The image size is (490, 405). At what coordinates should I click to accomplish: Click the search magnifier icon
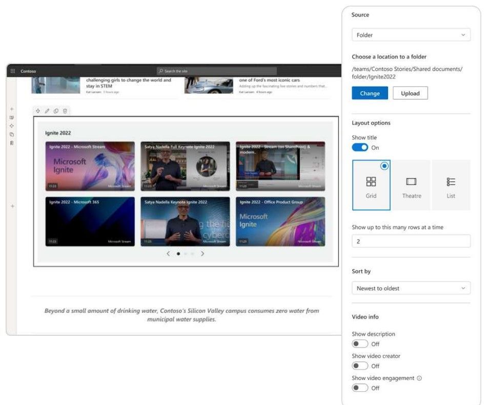(x=160, y=71)
